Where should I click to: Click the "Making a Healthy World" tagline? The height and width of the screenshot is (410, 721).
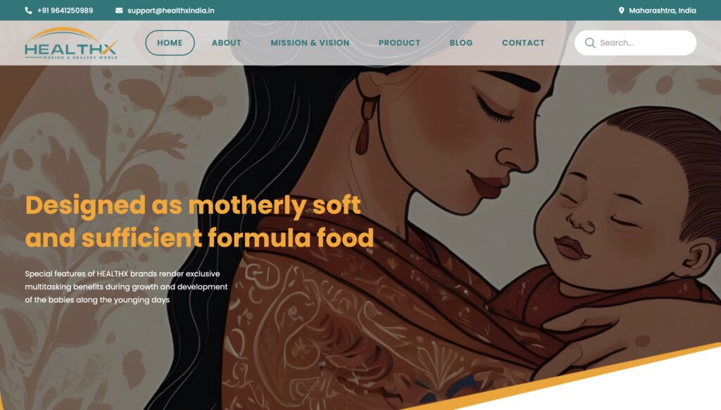pyautogui.click(x=80, y=58)
